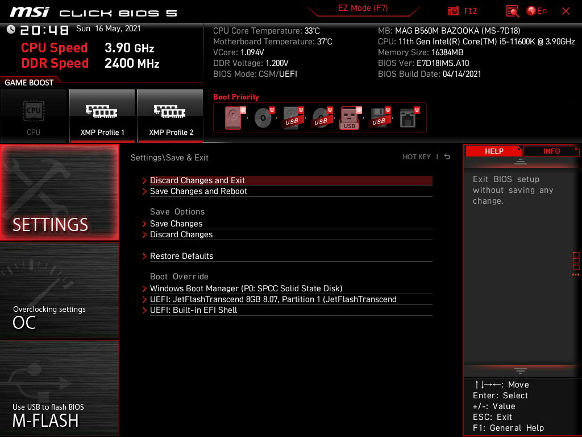Close BIOS with the red X icon

[566, 11]
